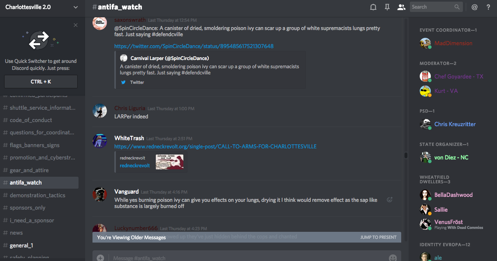Open the SpinCircleDance Twitter status link
The image size is (497, 261).
(x=194, y=46)
